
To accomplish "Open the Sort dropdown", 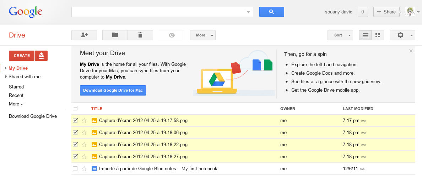I will click(340, 35).
